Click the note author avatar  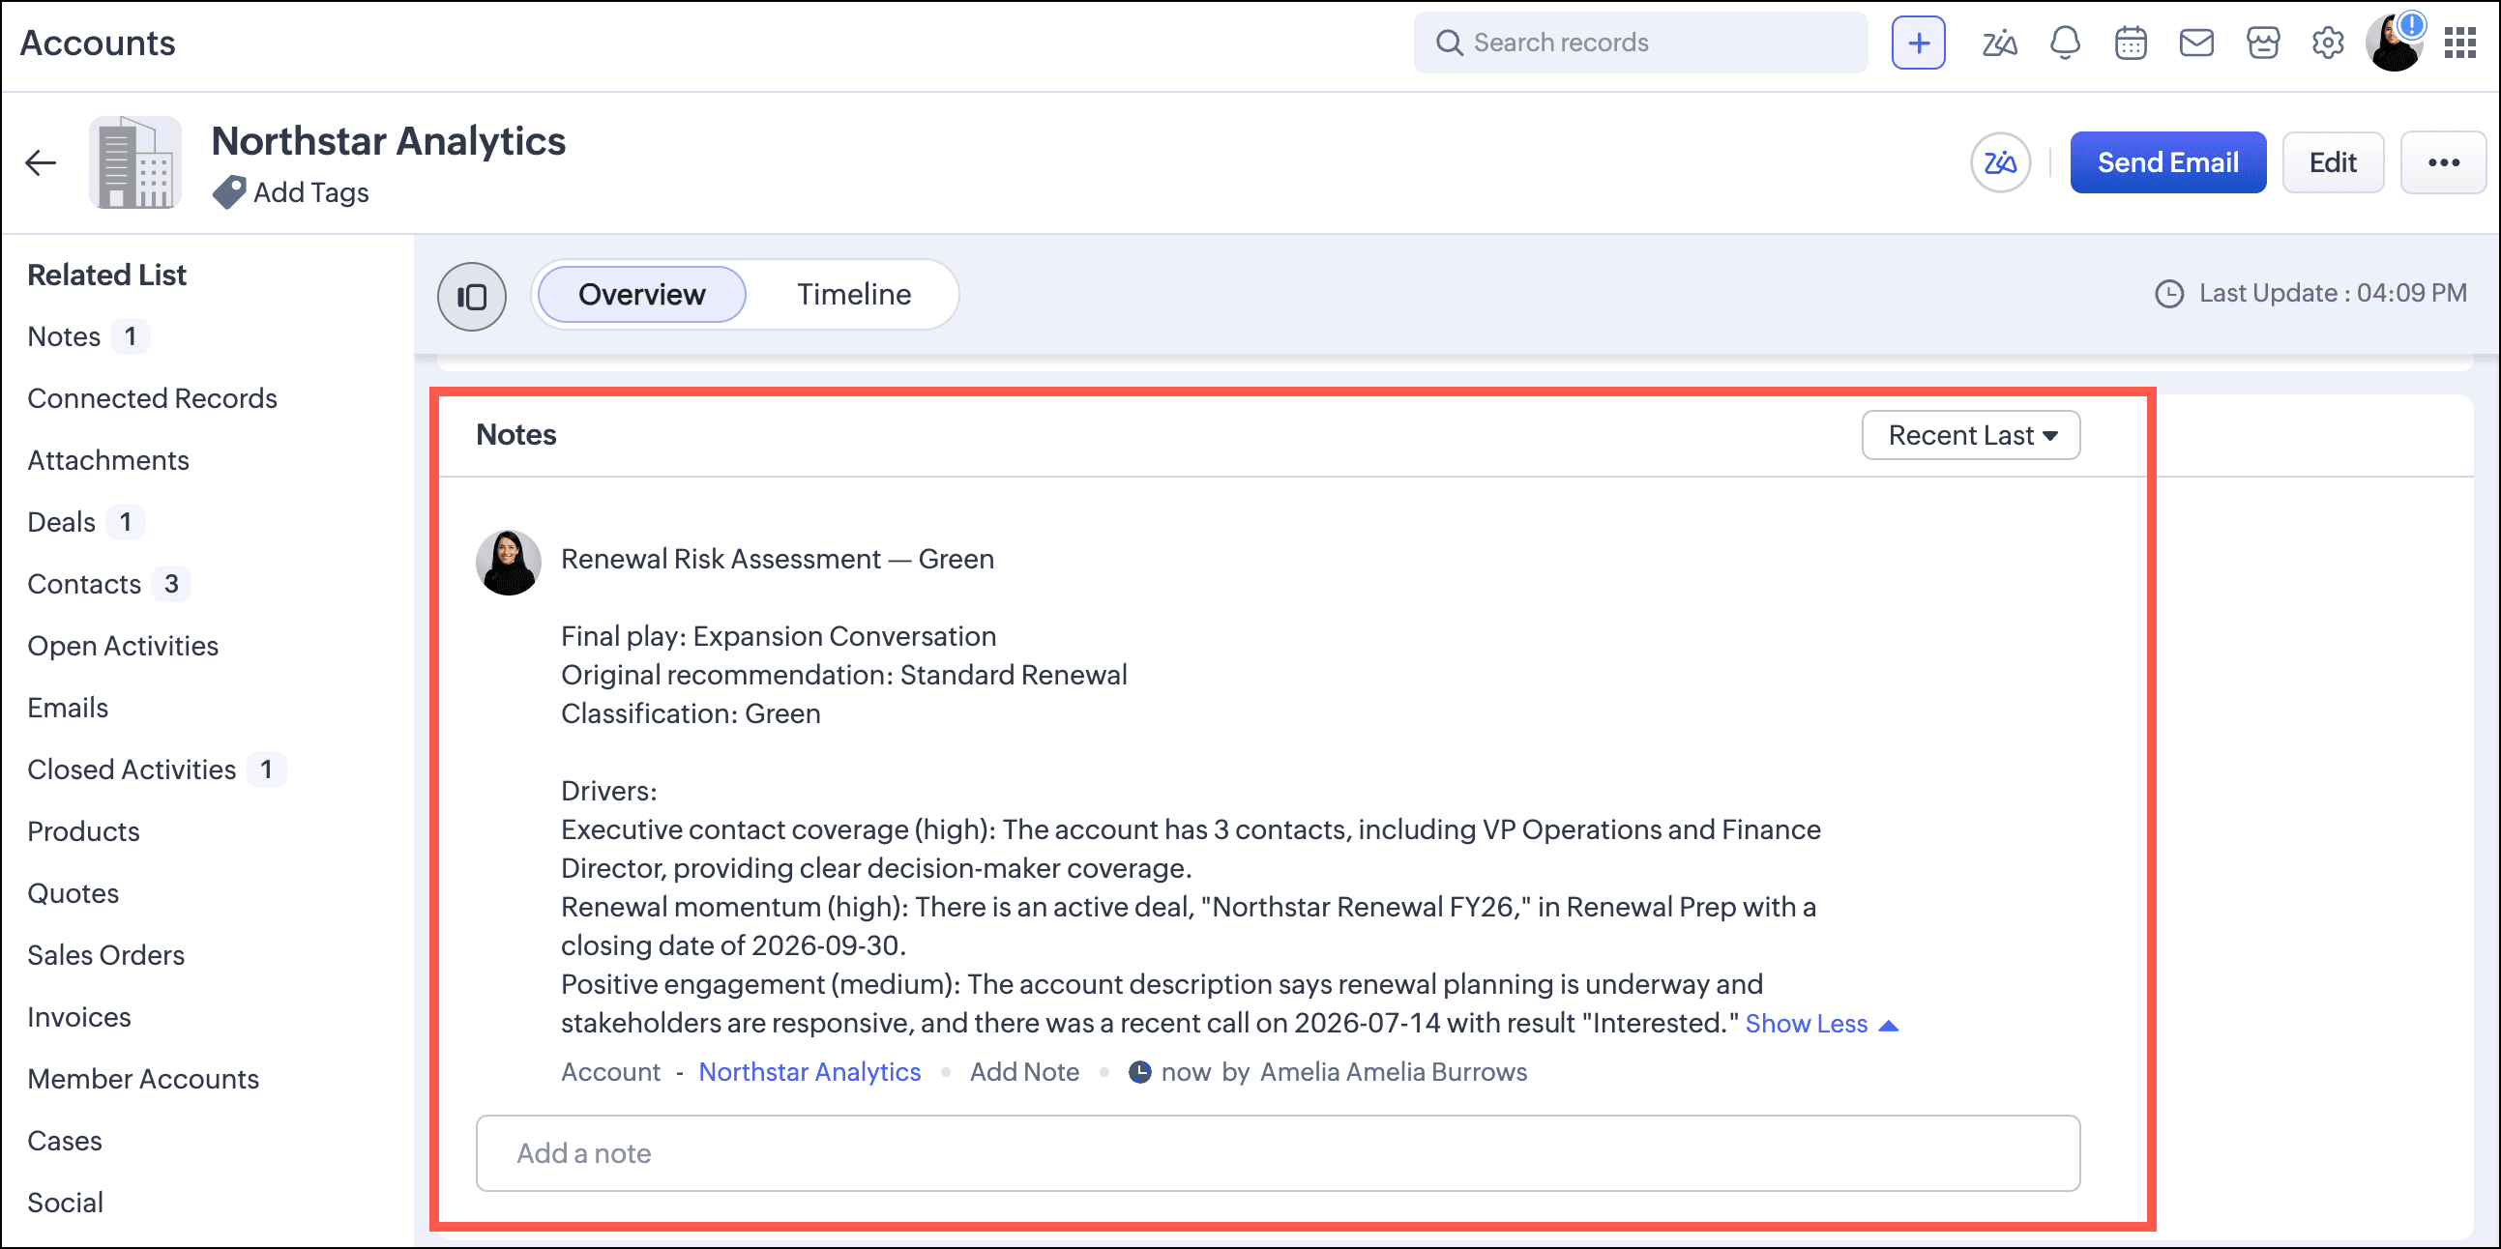(508, 562)
